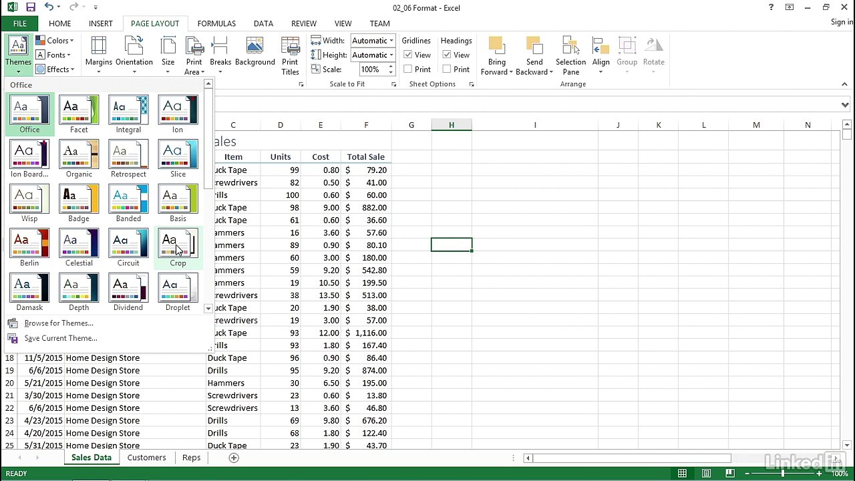This screenshot has width=855, height=481.
Task: Switch to Page Break Preview
Action: click(x=730, y=474)
